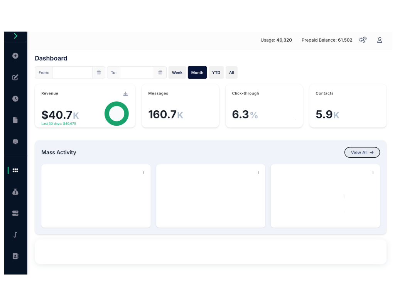Open the money bag icon in sidebar
The image size is (395, 305).
coord(15,192)
